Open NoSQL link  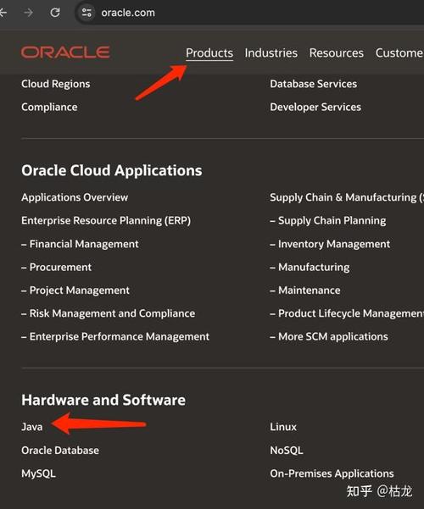point(287,451)
